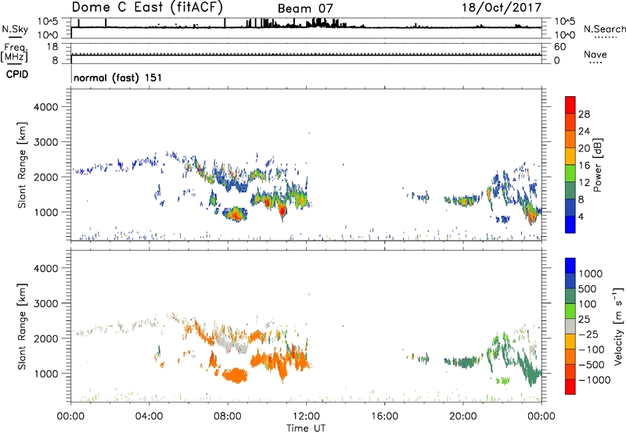Click the "N.Search" legend label
Screen dimensions: 626x433
coord(604,29)
